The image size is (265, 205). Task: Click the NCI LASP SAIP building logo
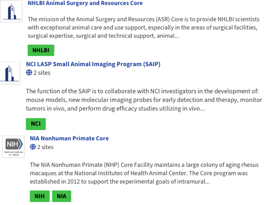tap(10, 72)
